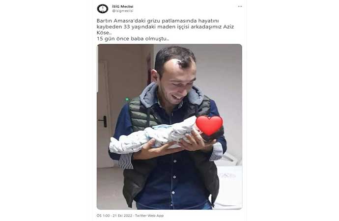Open the three-dot more options menu
339x221 pixels.
click(240, 6)
